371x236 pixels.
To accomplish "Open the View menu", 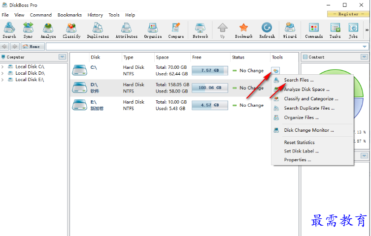I will click(19, 15).
